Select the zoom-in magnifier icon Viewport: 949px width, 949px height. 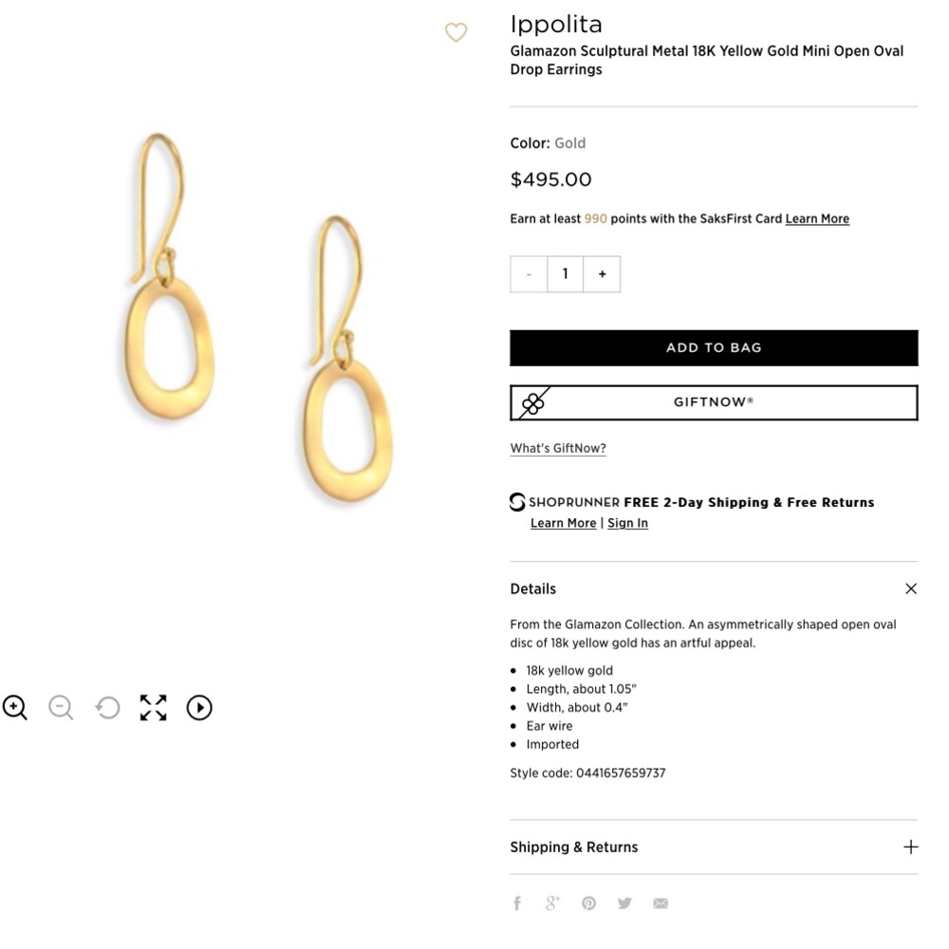pos(14,707)
